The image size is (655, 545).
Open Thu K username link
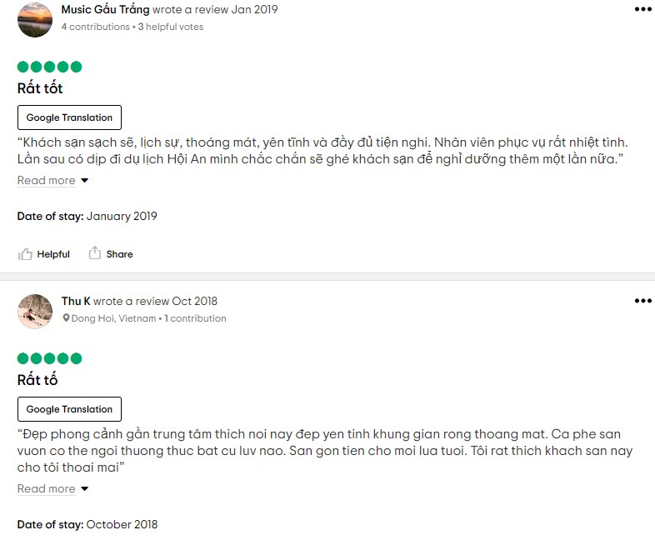pos(76,301)
